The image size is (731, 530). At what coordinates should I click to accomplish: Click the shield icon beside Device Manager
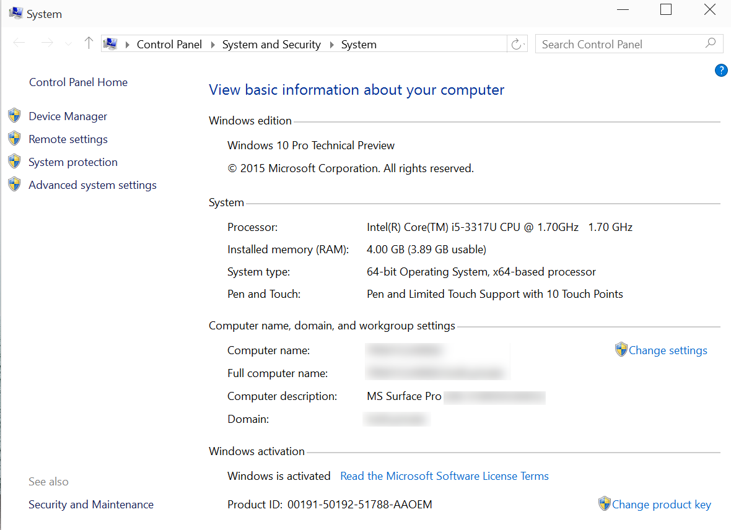point(14,115)
